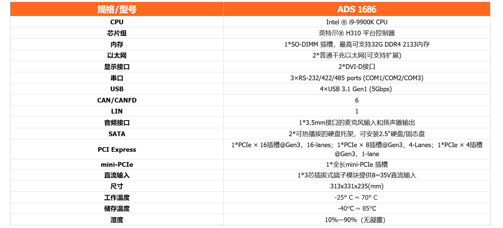Click the 313x331x235(mm) dimension value
503x228 pixels.
pos(357,186)
